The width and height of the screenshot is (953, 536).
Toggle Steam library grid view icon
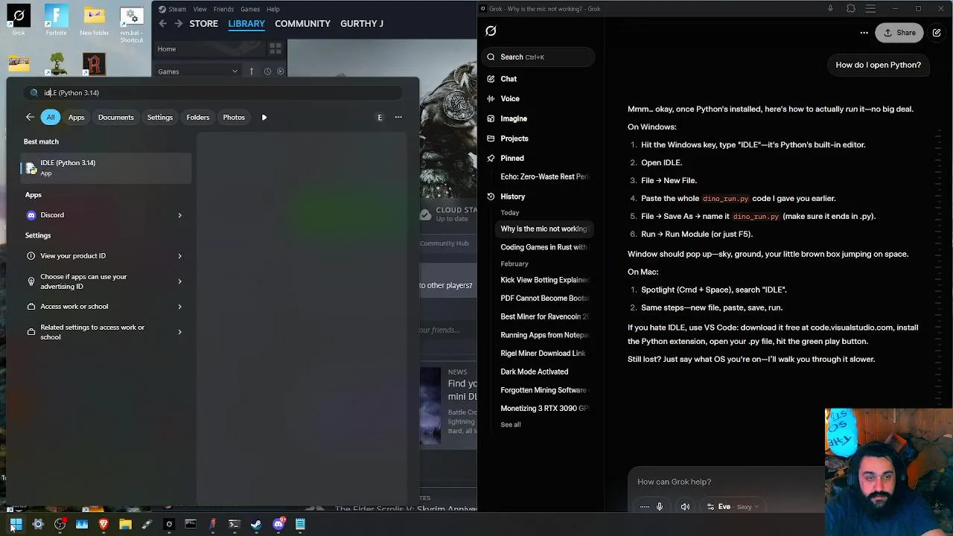pos(275,49)
